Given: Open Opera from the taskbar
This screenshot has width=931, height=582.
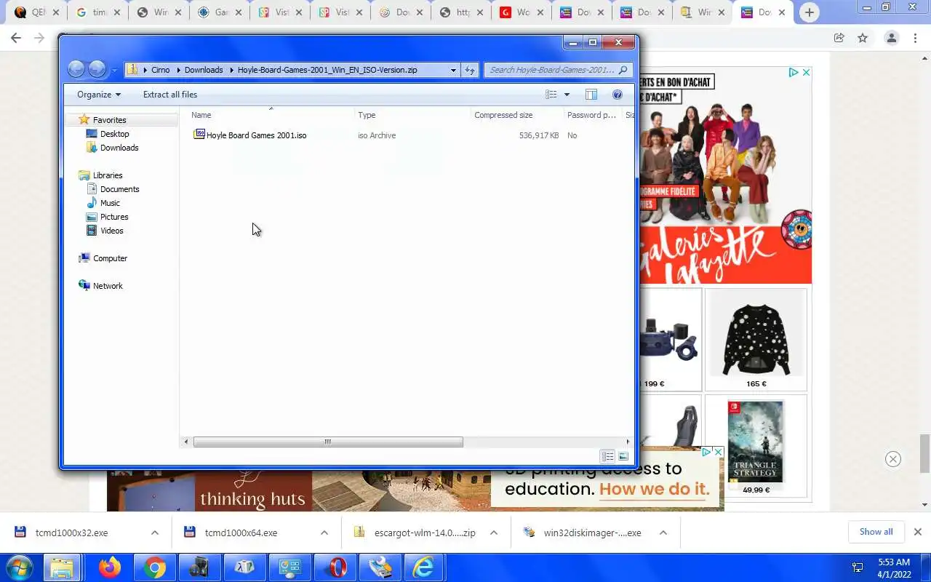Looking at the screenshot, I should tap(336, 567).
